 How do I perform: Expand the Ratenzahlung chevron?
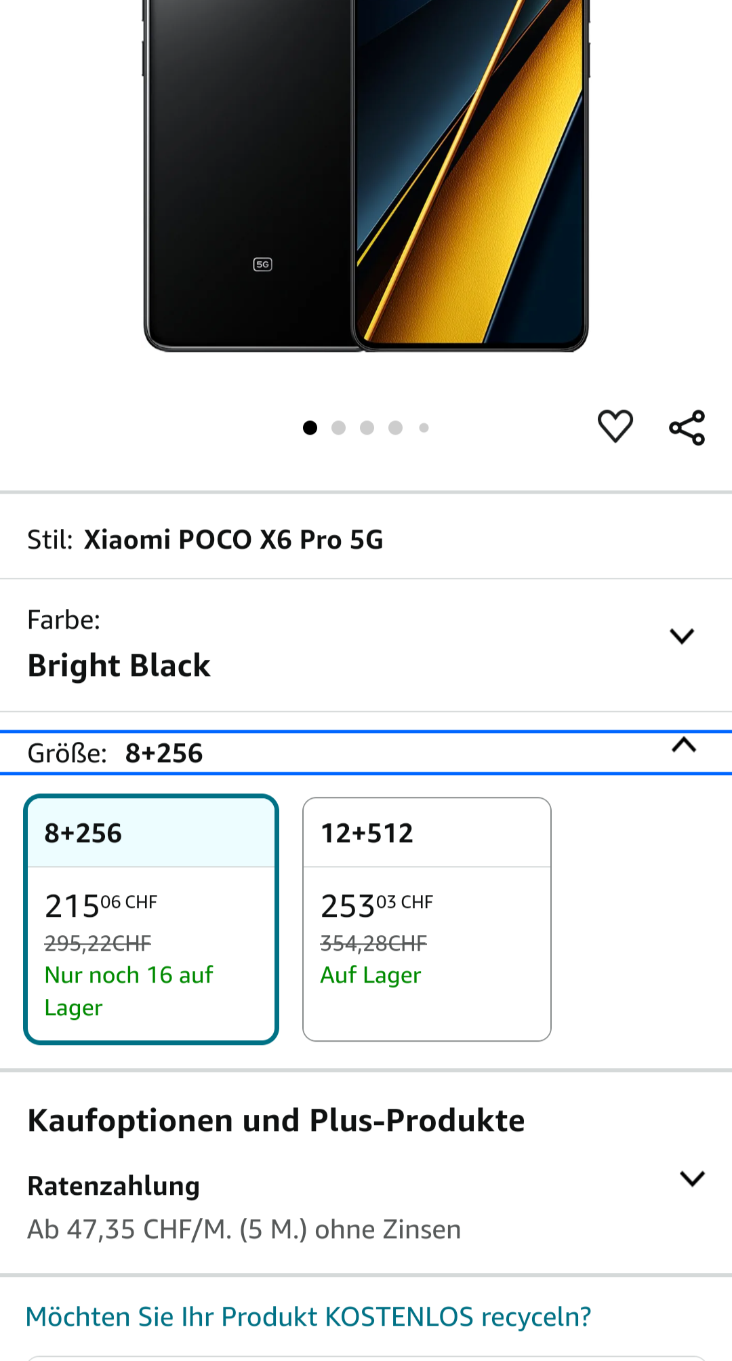(x=692, y=1179)
